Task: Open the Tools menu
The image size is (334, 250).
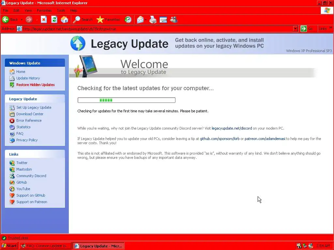Action: [61, 10]
